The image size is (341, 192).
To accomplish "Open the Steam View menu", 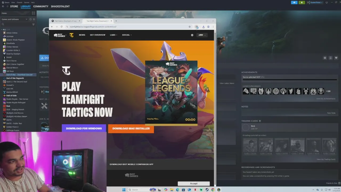I will click(13, 2).
